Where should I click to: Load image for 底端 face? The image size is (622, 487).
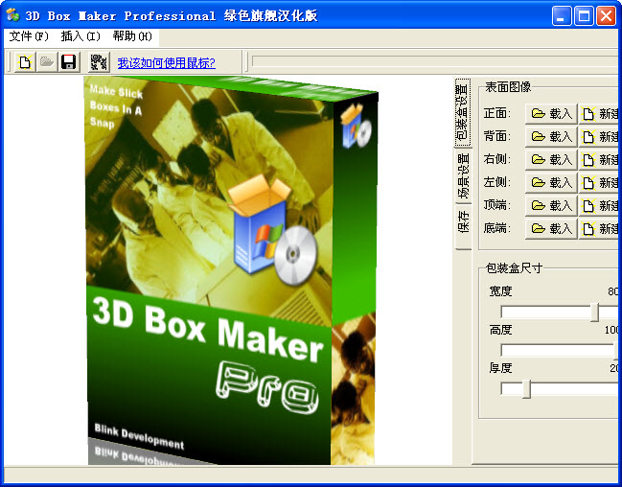click(551, 228)
